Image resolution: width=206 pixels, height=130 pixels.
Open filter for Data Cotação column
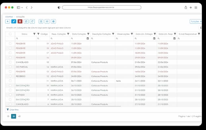click(88, 34)
